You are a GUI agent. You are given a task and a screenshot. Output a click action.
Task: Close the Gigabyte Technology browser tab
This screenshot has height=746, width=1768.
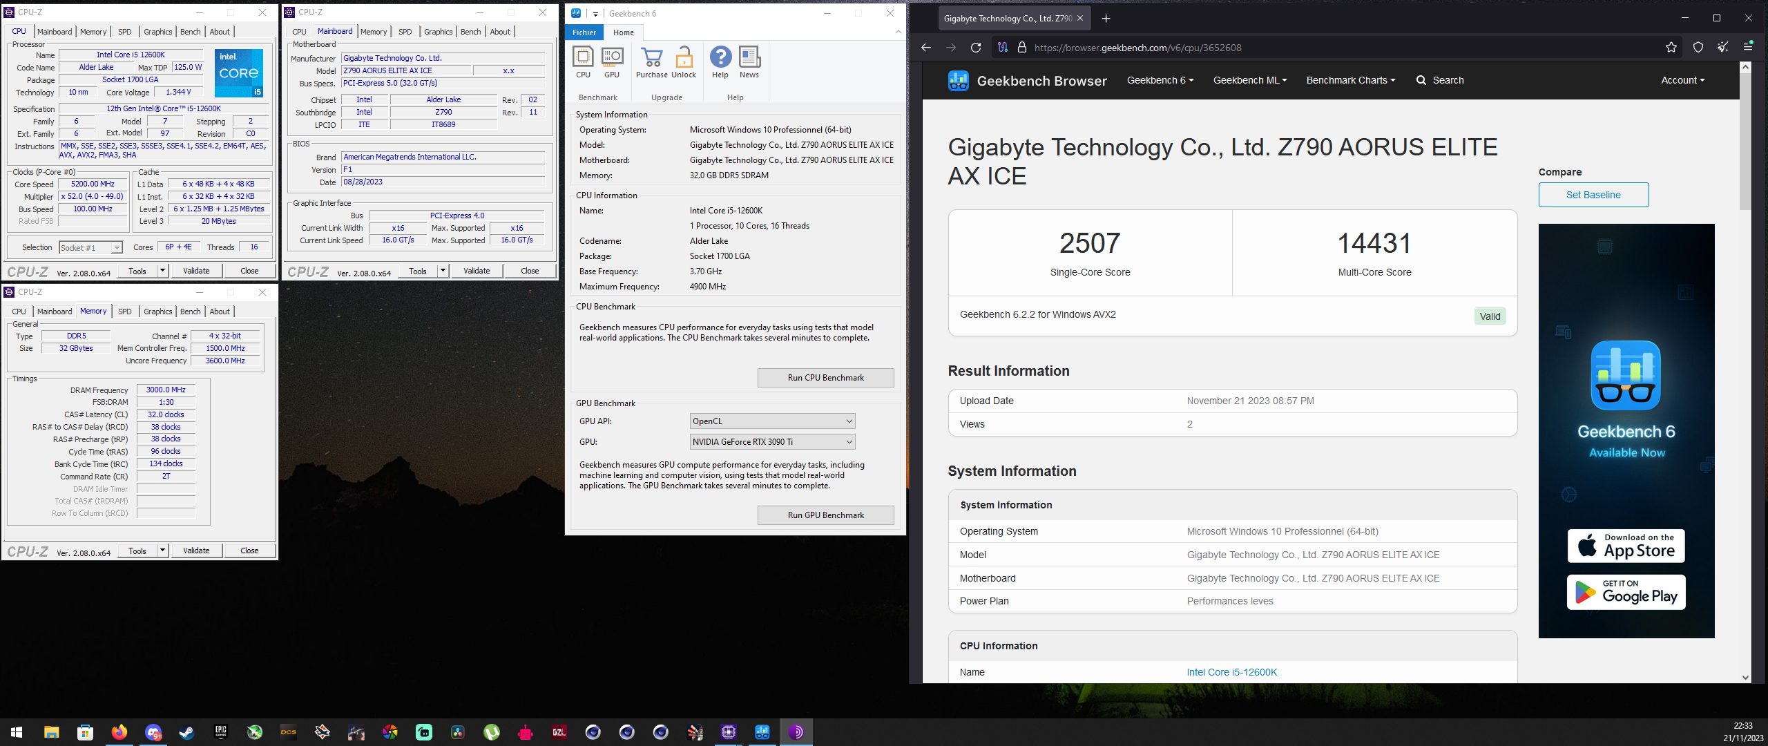(1080, 19)
